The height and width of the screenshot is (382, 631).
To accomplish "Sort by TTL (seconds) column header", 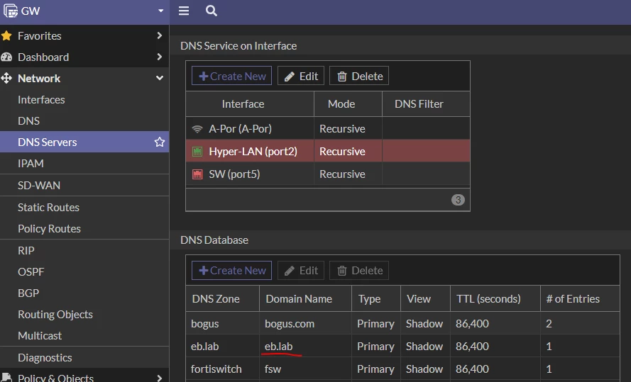I will (488, 299).
